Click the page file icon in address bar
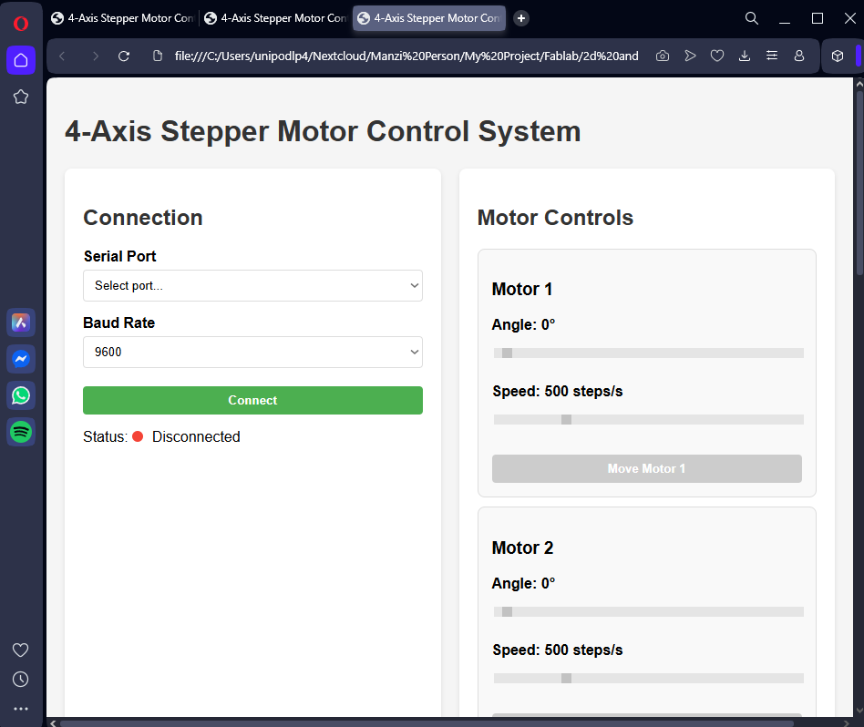 pos(158,56)
